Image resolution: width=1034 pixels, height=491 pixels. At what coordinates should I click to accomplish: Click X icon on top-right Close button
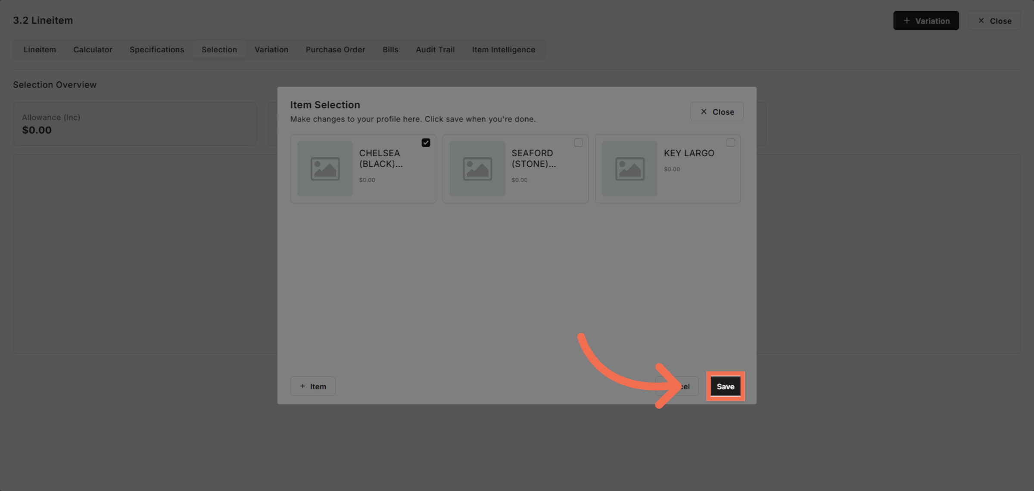click(x=981, y=21)
